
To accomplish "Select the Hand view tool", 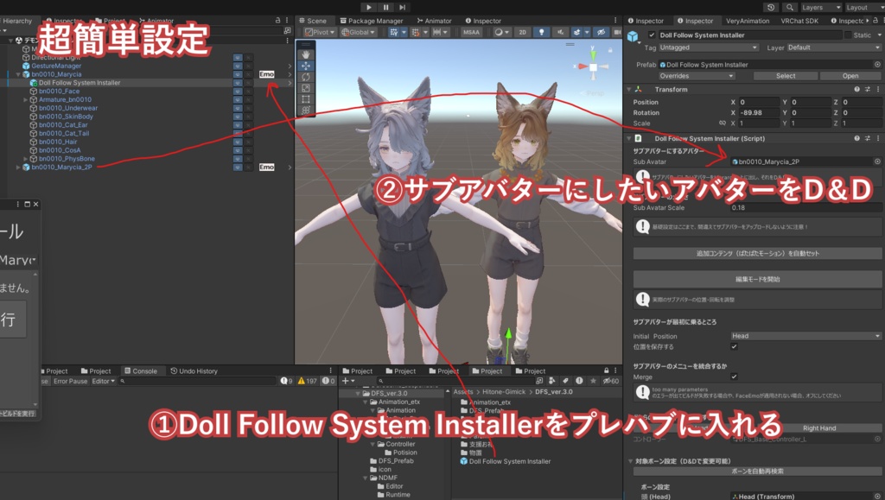I will (306, 54).
